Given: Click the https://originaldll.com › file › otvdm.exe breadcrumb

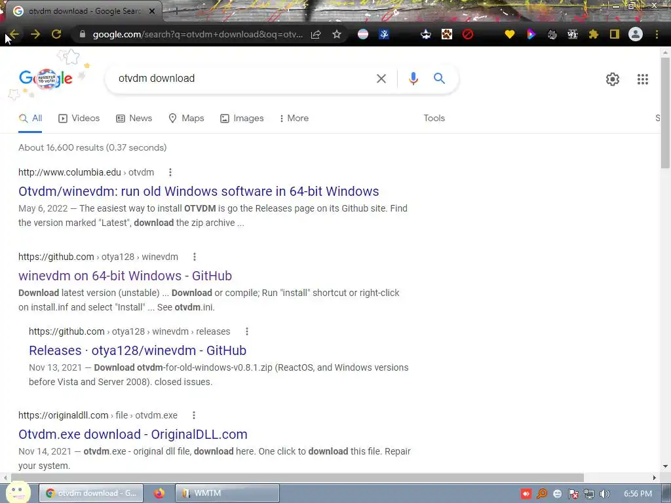Looking at the screenshot, I should point(98,415).
